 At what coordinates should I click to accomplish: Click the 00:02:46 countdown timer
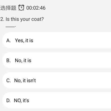click(x=36, y=8)
